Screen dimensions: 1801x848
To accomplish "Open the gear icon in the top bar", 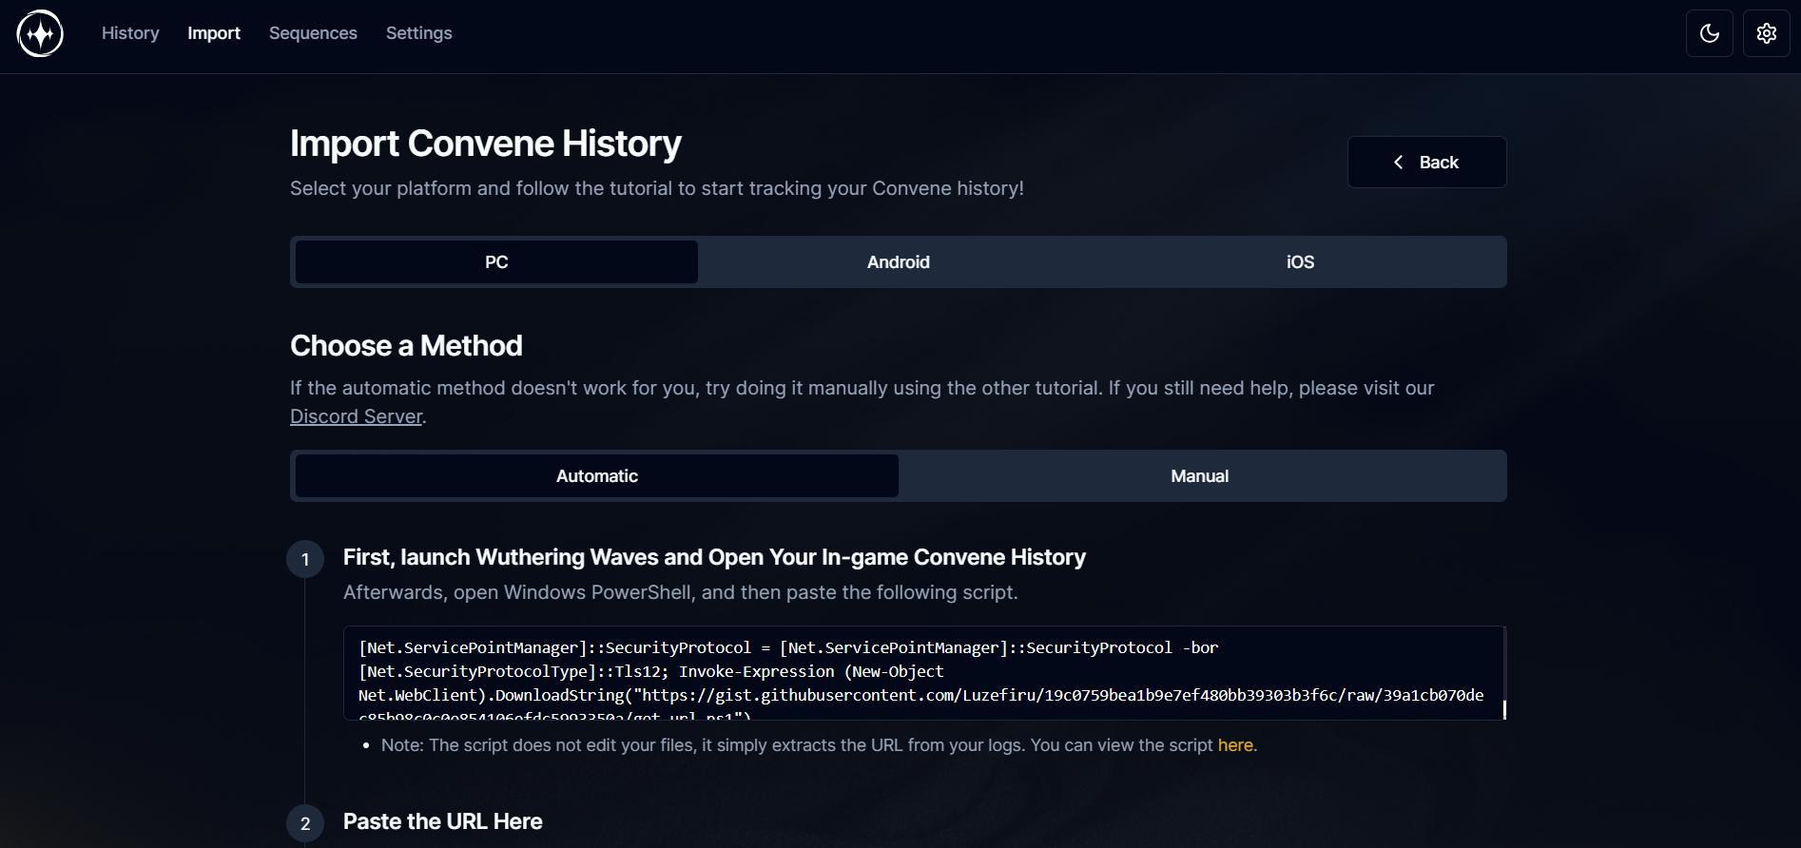I will (x=1766, y=34).
